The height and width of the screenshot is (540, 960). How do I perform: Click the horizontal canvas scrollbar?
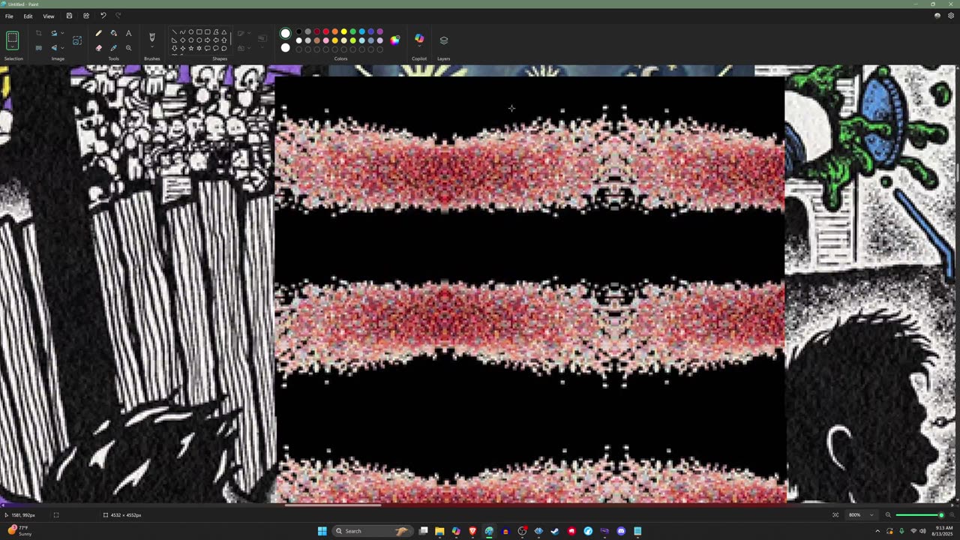pyautogui.click(x=332, y=505)
